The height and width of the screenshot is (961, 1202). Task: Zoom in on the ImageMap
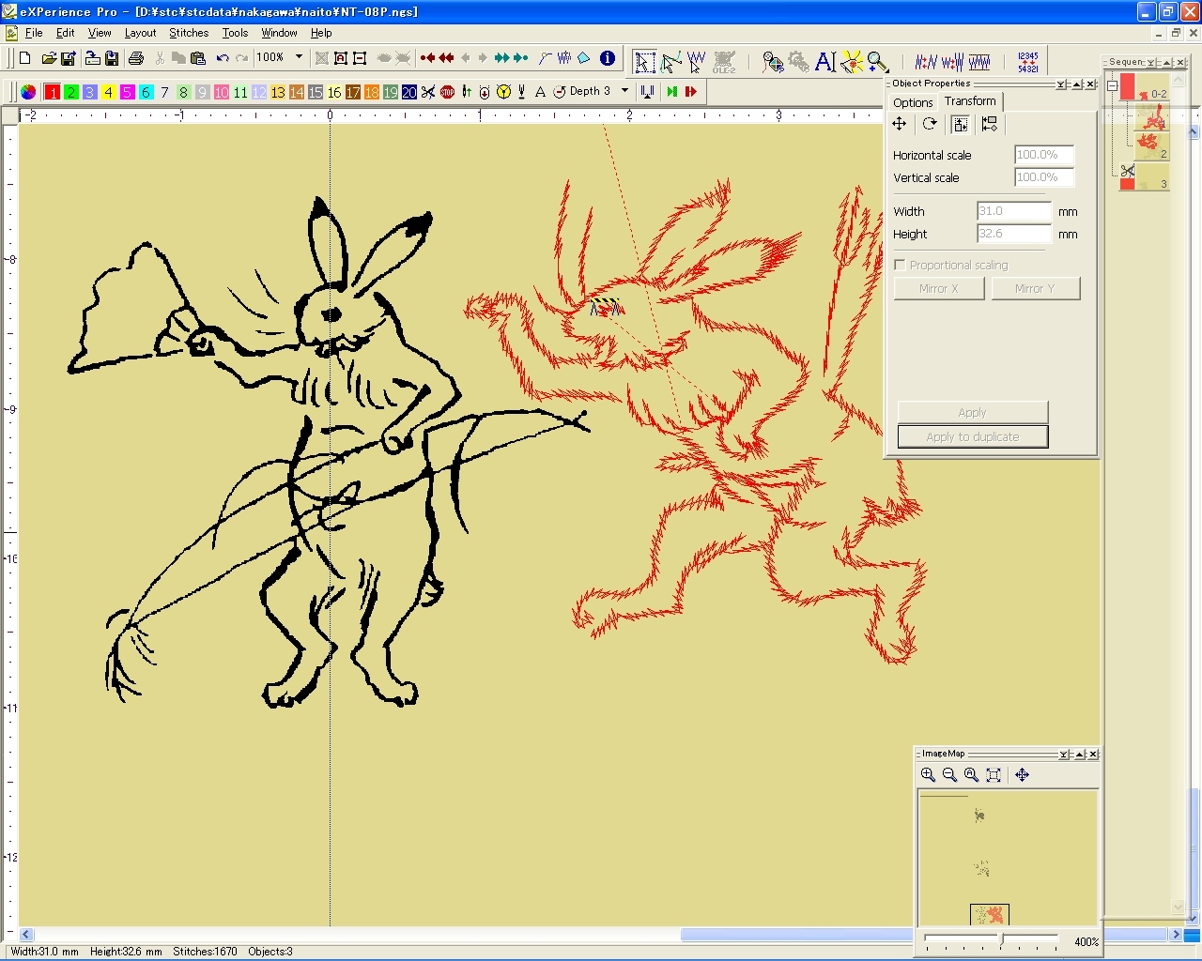coord(928,775)
